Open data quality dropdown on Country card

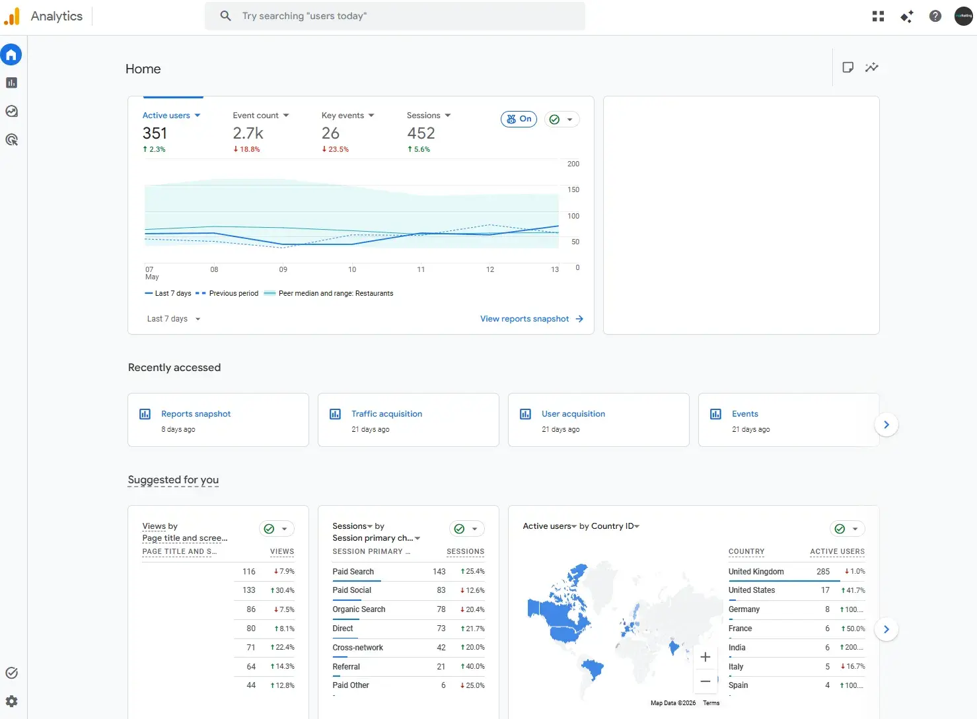point(848,529)
